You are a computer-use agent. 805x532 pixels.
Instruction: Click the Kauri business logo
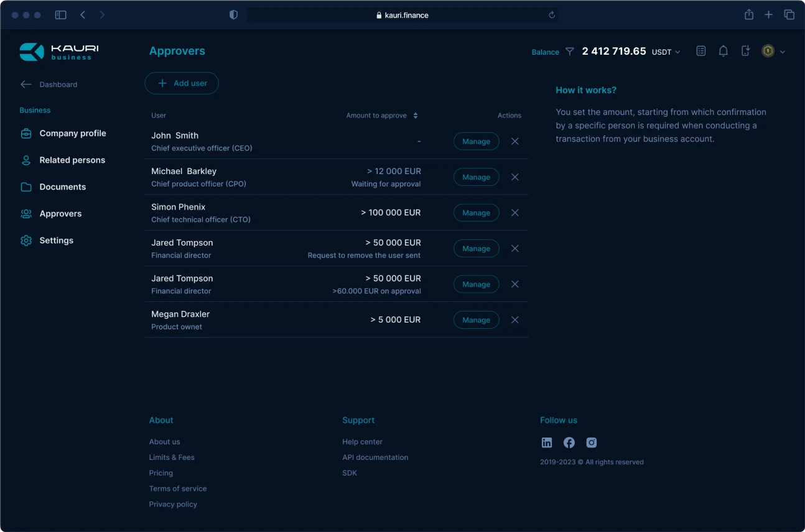[59, 52]
